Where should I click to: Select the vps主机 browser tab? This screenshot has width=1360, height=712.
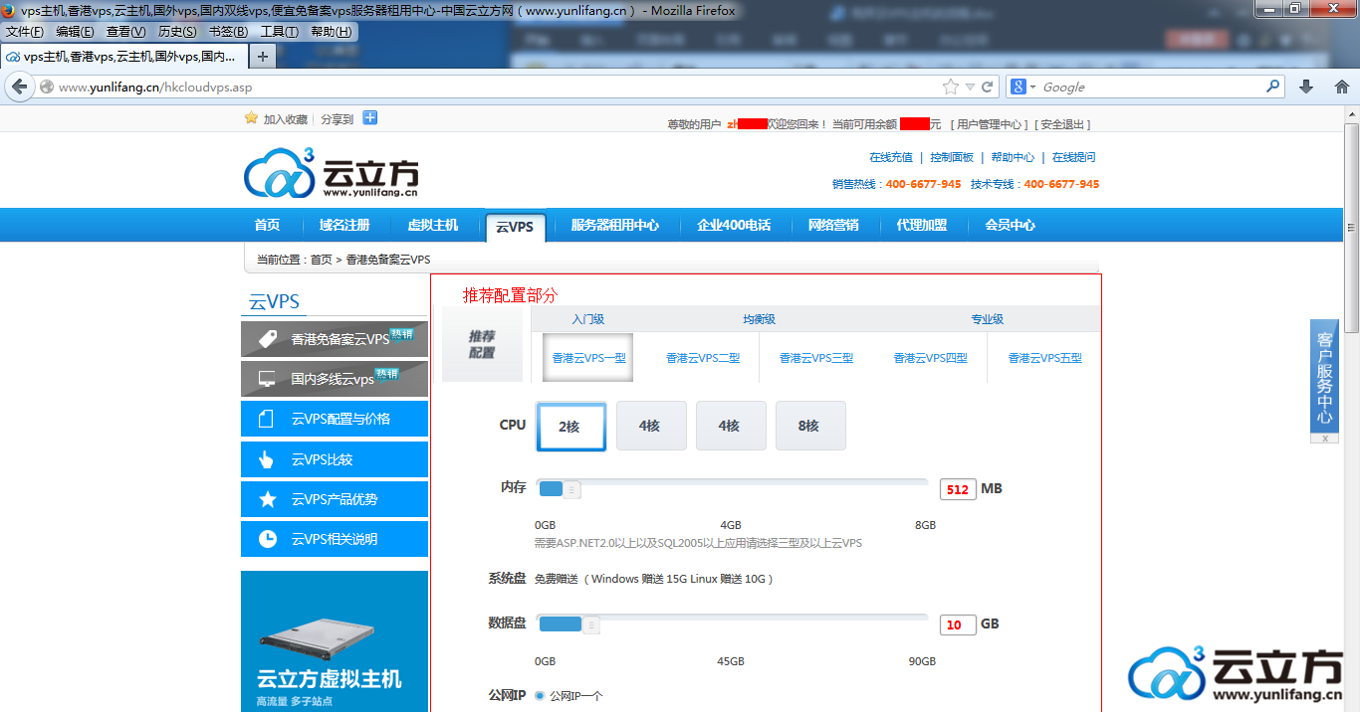[x=123, y=57]
